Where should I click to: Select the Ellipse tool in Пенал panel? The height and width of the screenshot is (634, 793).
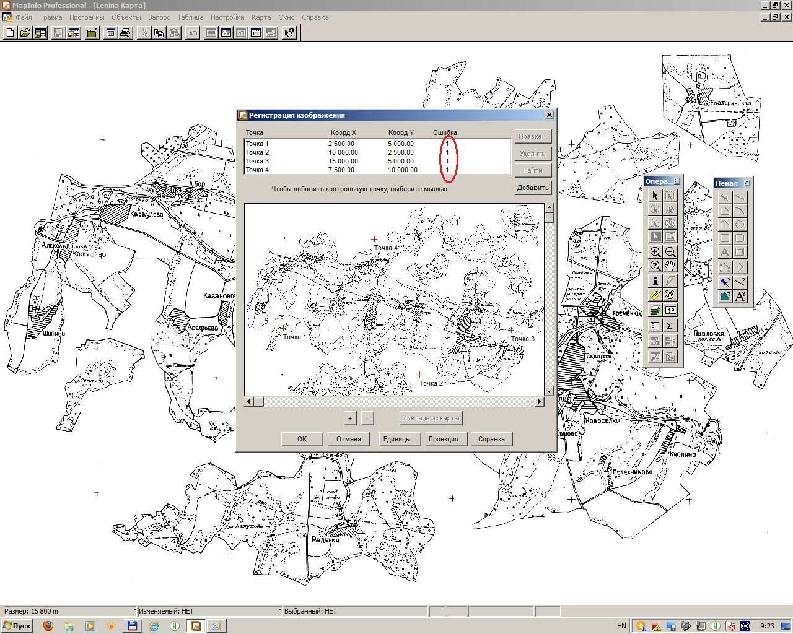click(740, 224)
